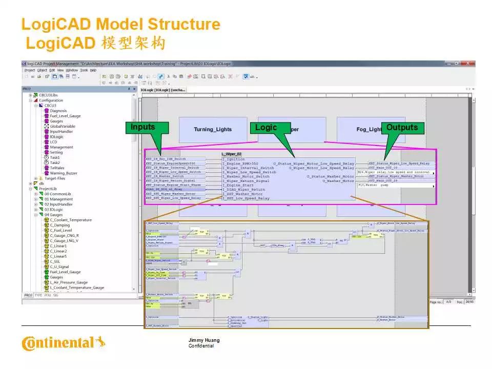This screenshot has width=492, height=369.
Task: Expand the CBCU3Libs tree node
Action: coord(30,95)
